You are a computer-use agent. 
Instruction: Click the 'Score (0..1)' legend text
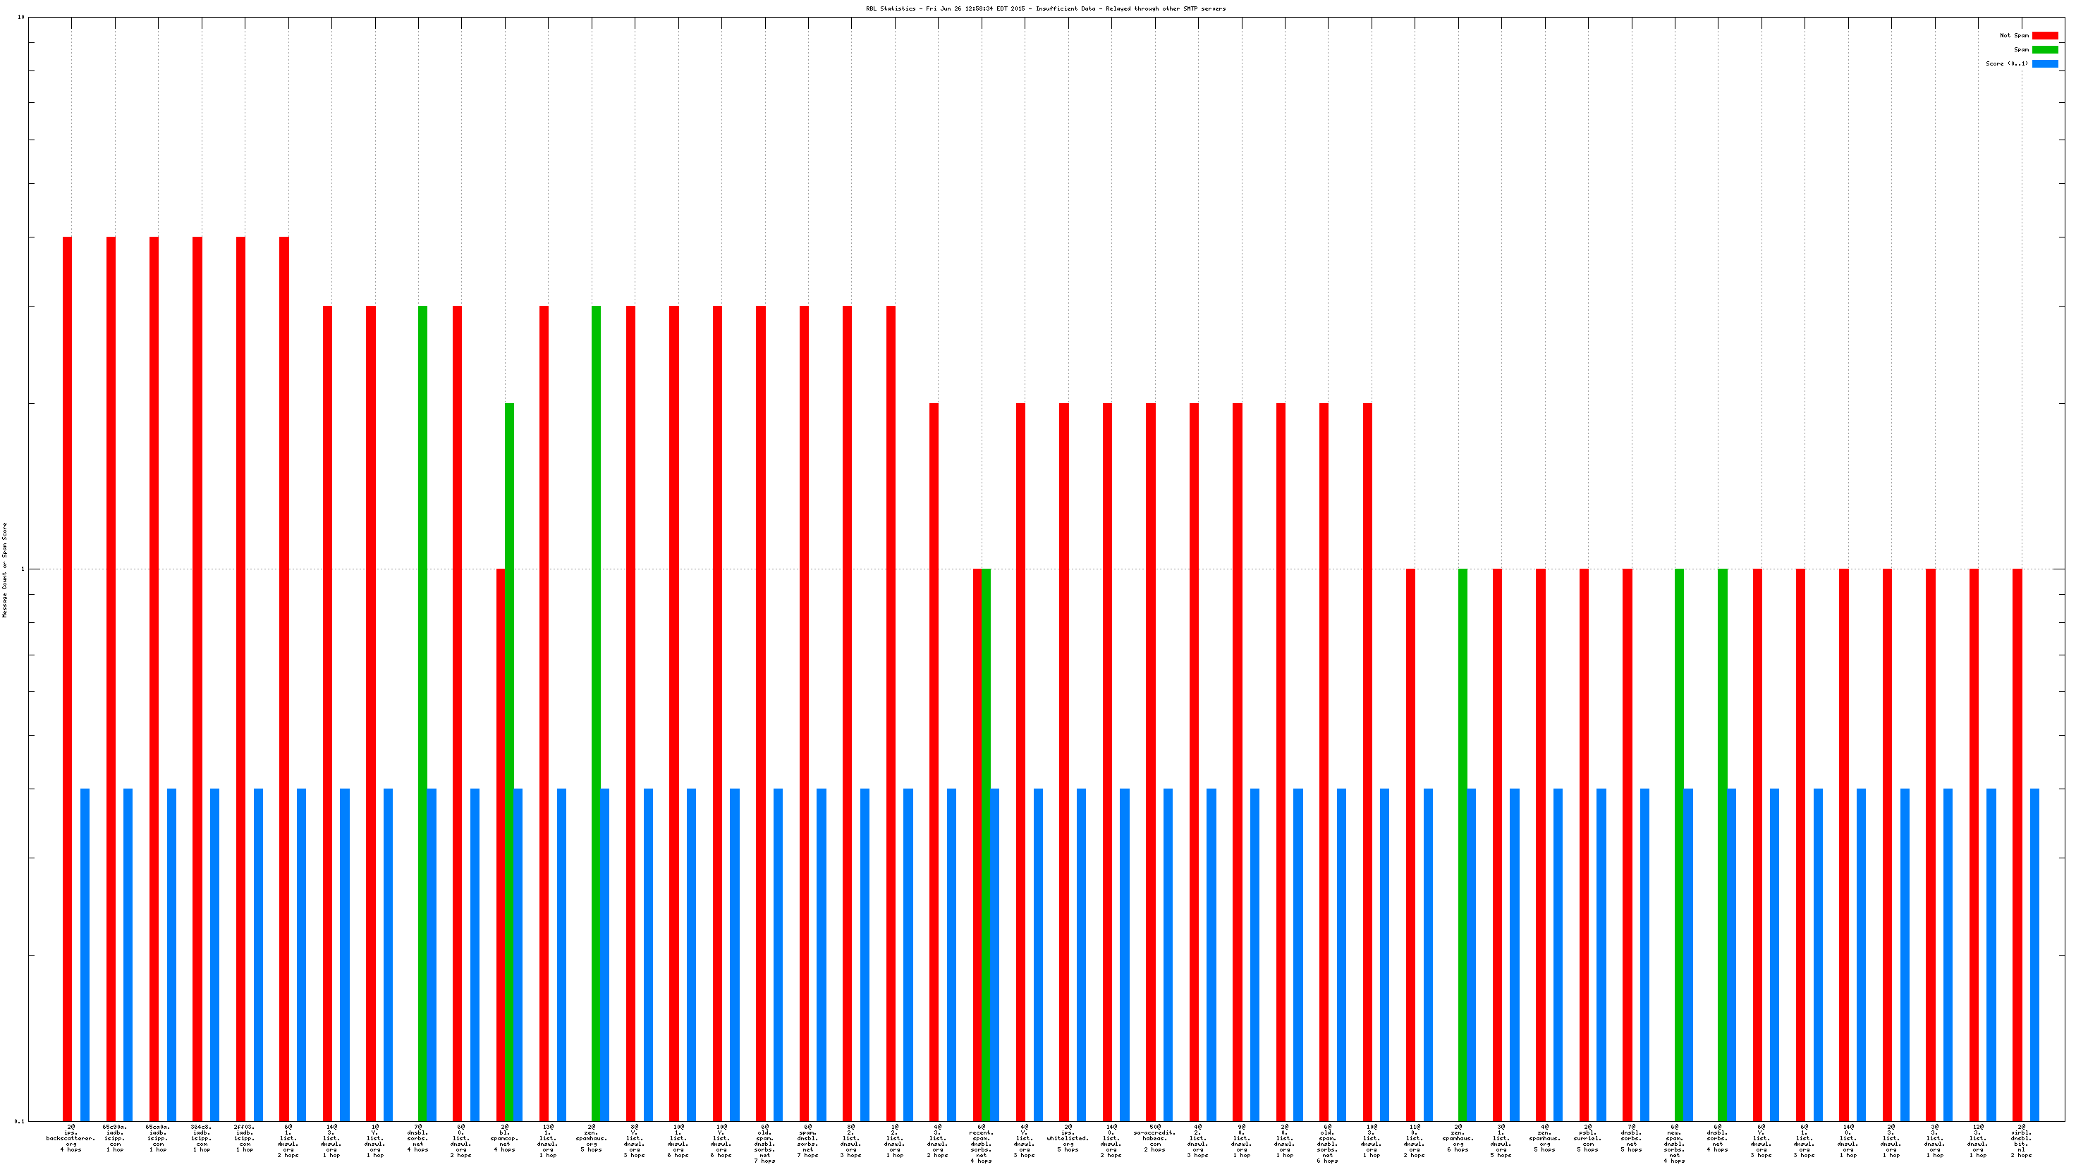click(2007, 63)
